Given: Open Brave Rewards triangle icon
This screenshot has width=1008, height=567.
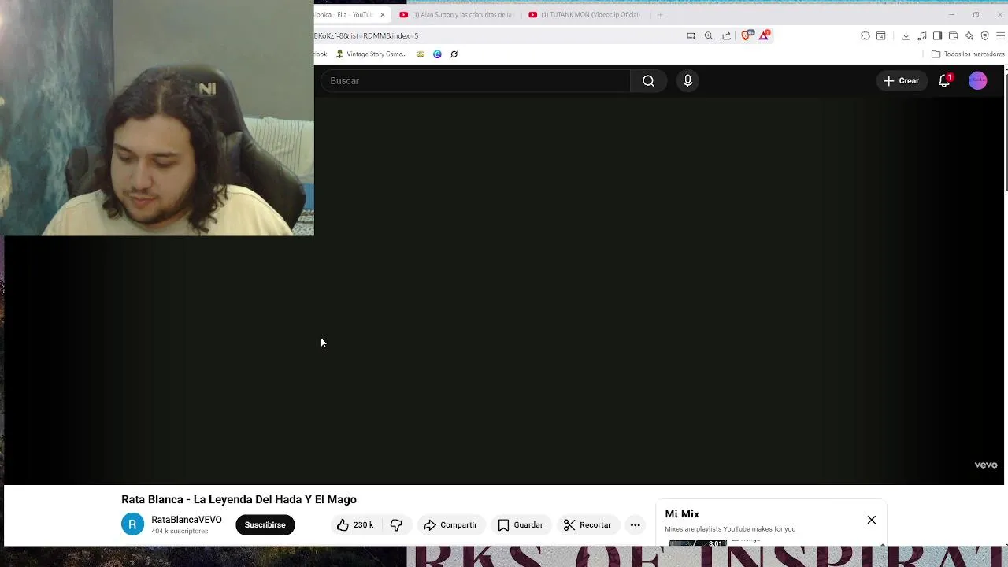Looking at the screenshot, I should pos(764,35).
